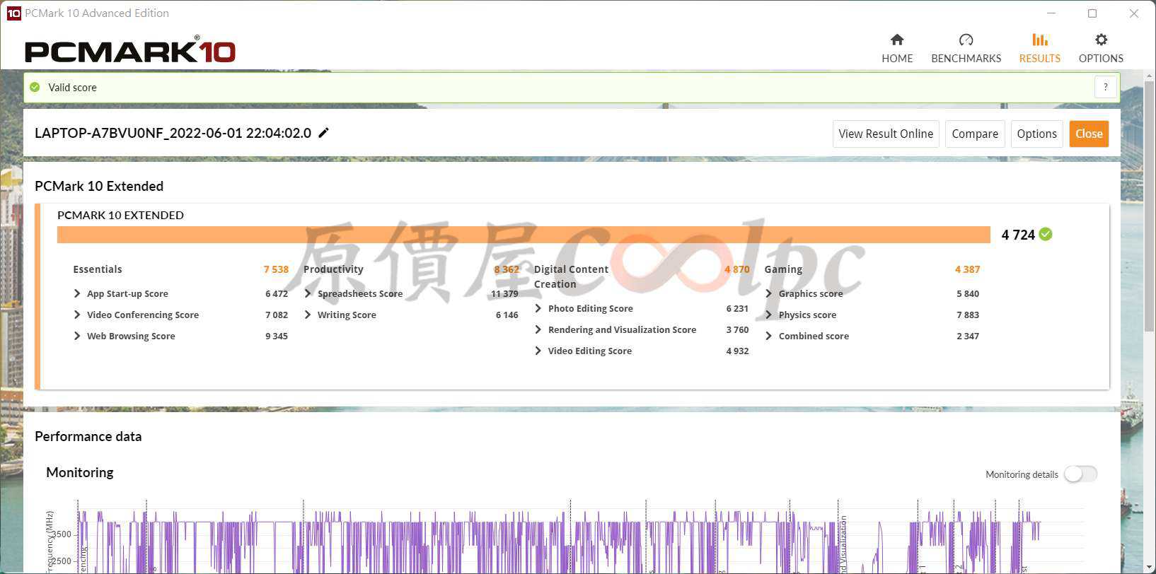Click the overall score 4 724

click(1018, 235)
